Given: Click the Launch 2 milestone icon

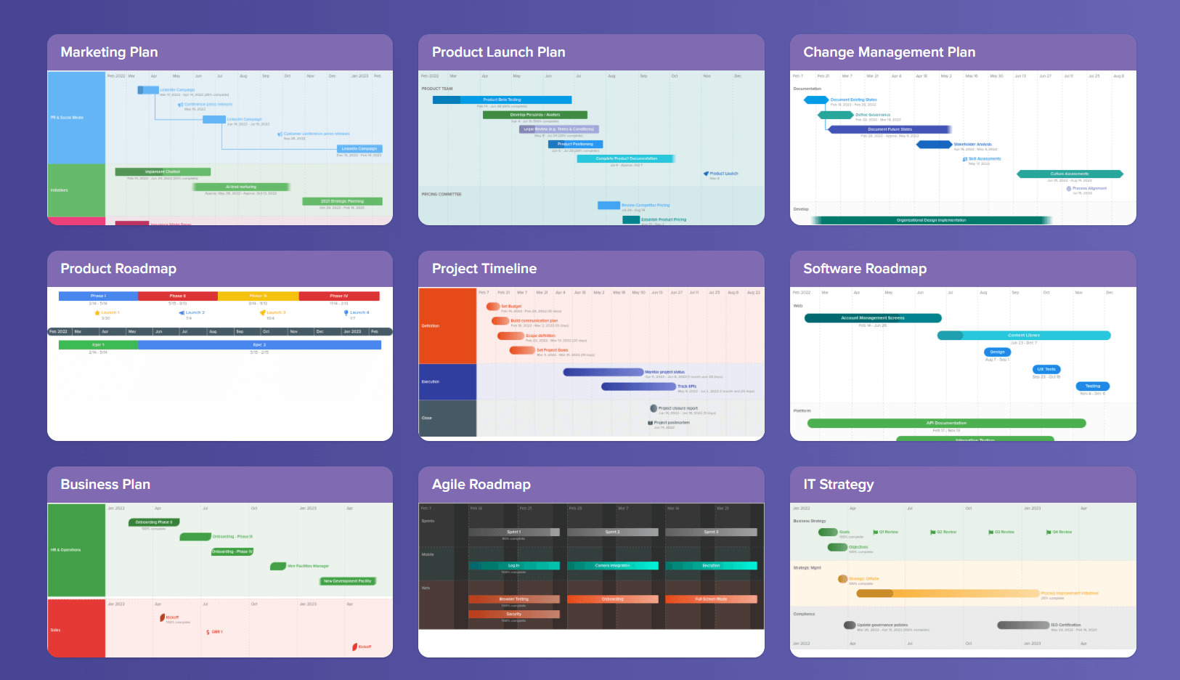Looking at the screenshot, I should coord(182,312).
